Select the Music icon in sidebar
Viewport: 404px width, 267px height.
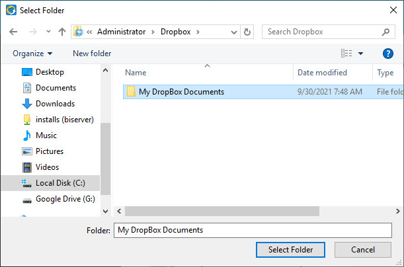(x=27, y=135)
